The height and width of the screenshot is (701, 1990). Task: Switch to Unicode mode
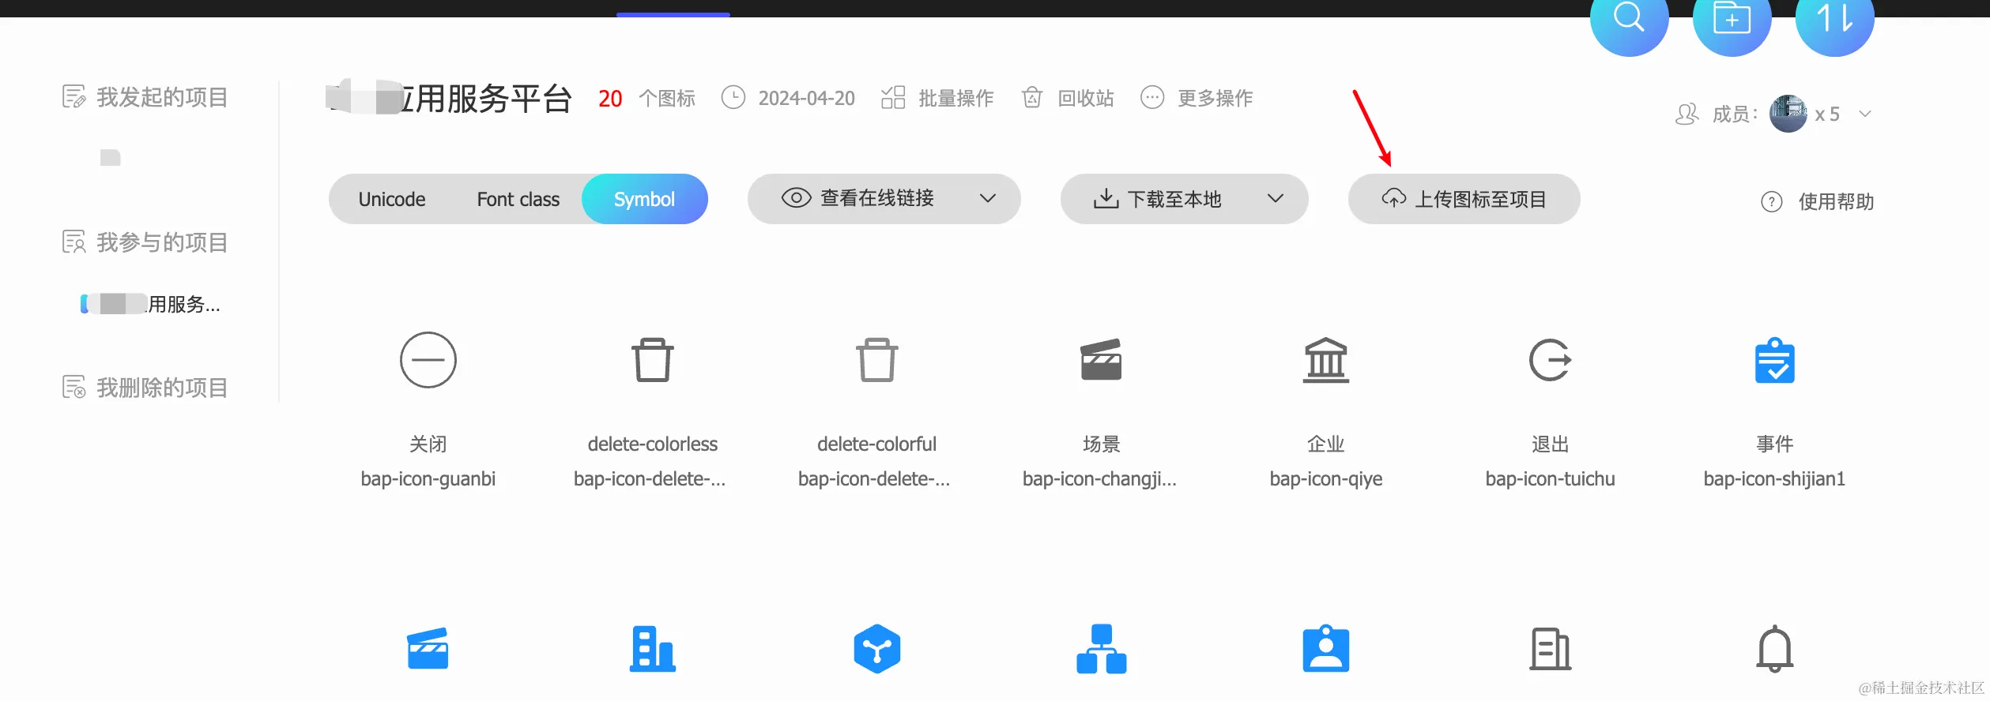click(392, 199)
